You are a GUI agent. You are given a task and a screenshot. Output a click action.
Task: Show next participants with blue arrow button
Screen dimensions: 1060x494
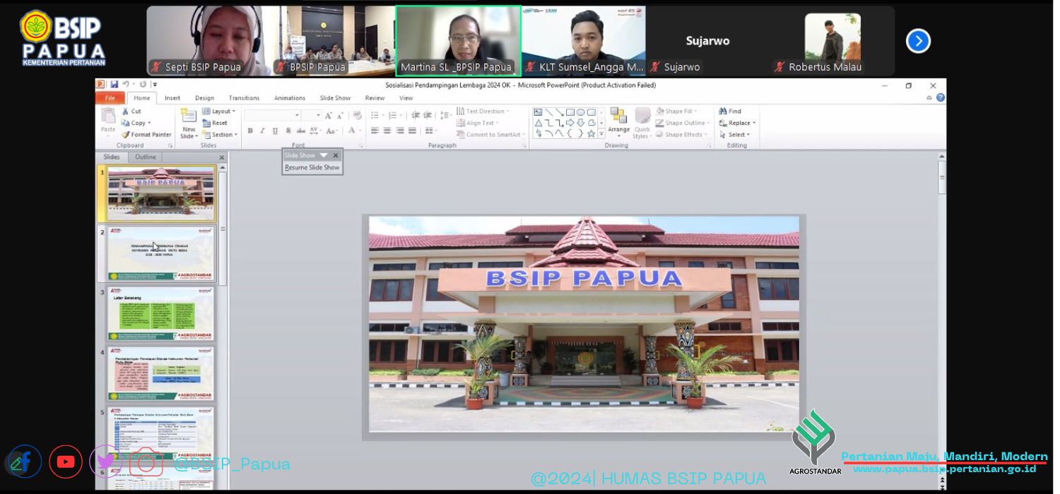pyautogui.click(x=918, y=41)
